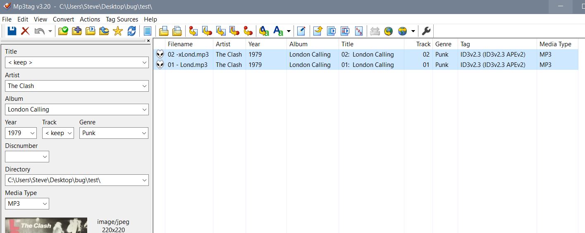This screenshot has width=585, height=233.
Task: Click the Change directory folder icon
Action: click(63, 31)
